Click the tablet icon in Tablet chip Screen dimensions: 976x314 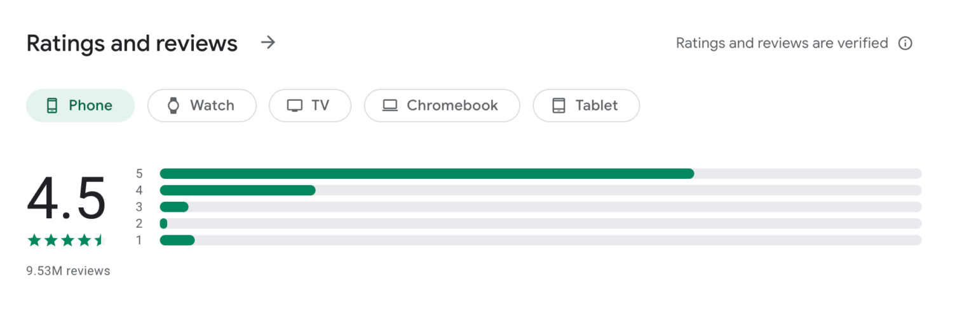559,106
